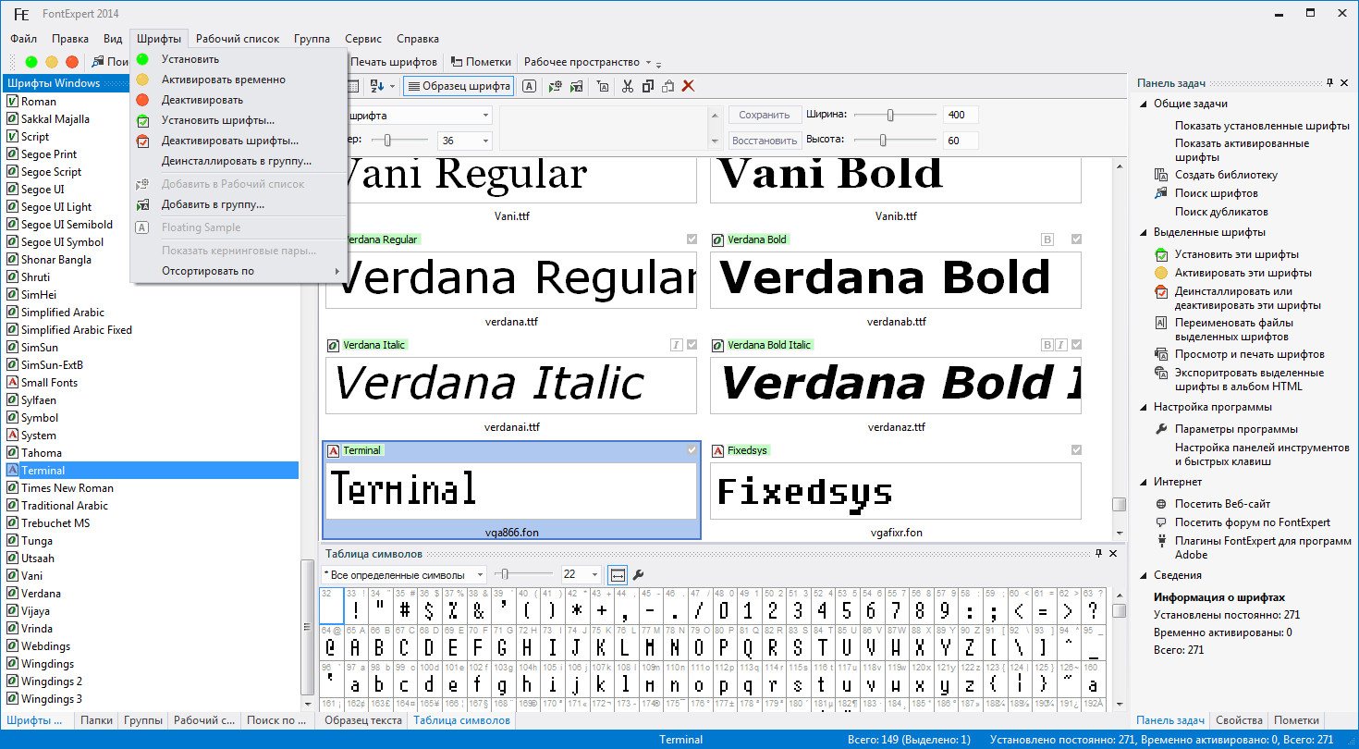Click the Восстановить button
The image size is (1359, 749).
click(765, 141)
